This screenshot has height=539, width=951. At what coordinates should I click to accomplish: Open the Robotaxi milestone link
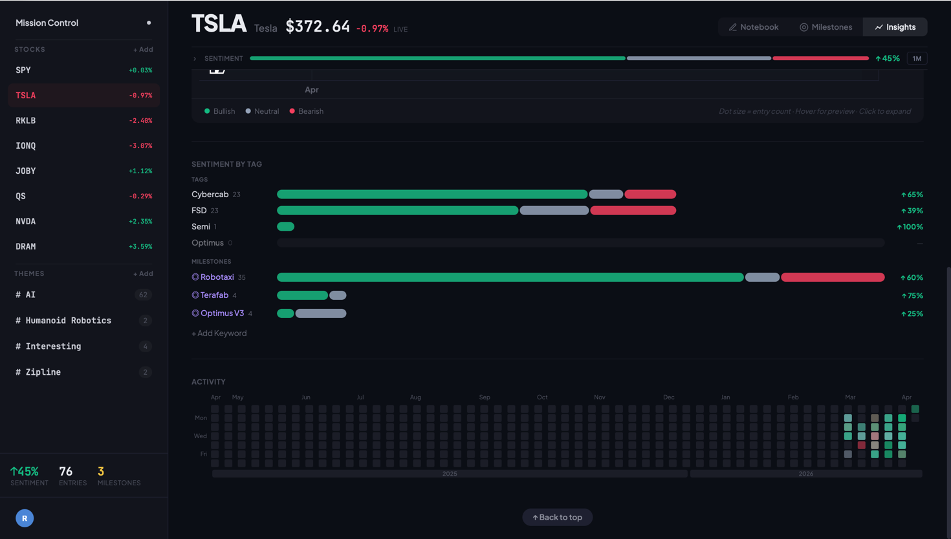[x=217, y=277]
